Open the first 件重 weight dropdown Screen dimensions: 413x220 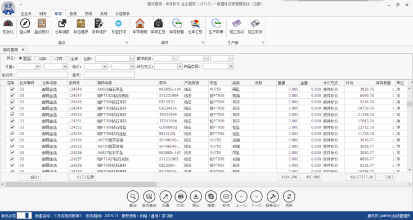pos(37,66)
